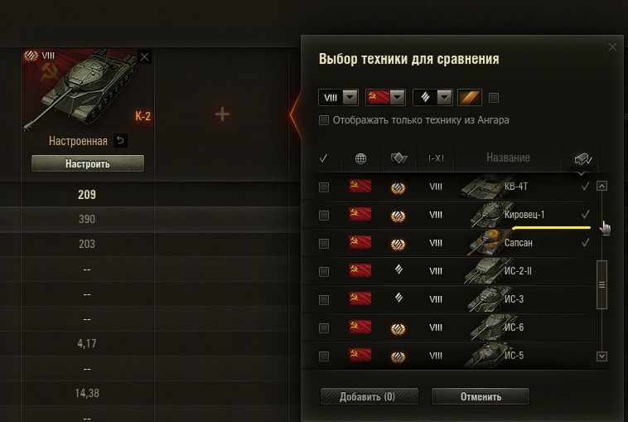628x422 pixels.
Task: Sort vehicles by tier I-XI column
Action: [436, 158]
